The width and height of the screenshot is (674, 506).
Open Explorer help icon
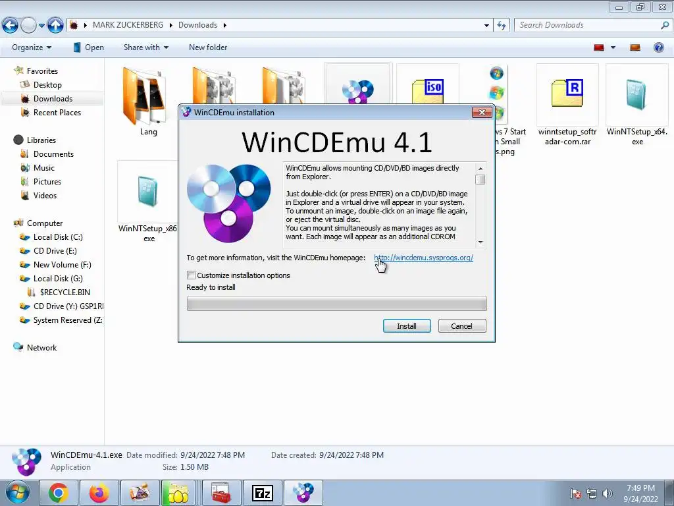(x=658, y=47)
